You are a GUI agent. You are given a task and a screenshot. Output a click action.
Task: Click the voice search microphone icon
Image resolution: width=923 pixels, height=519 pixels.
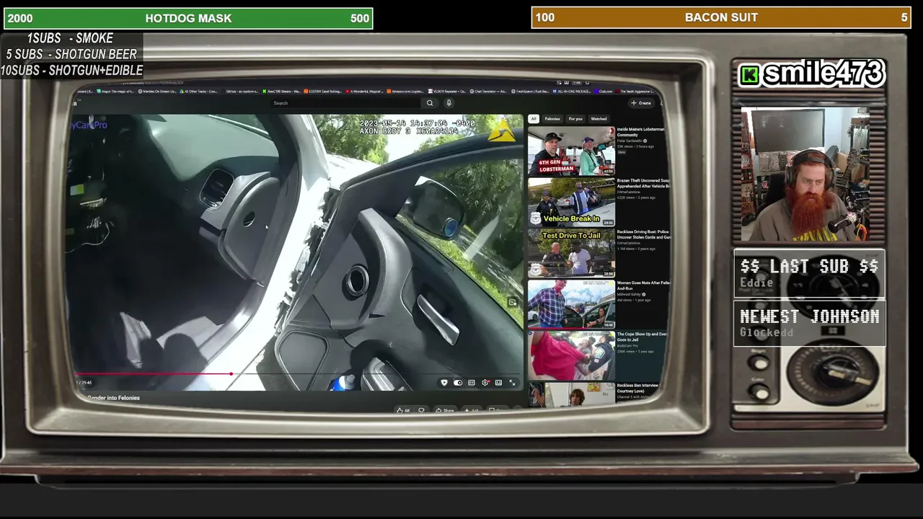click(449, 103)
